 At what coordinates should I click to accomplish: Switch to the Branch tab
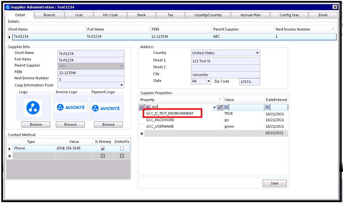49,15
